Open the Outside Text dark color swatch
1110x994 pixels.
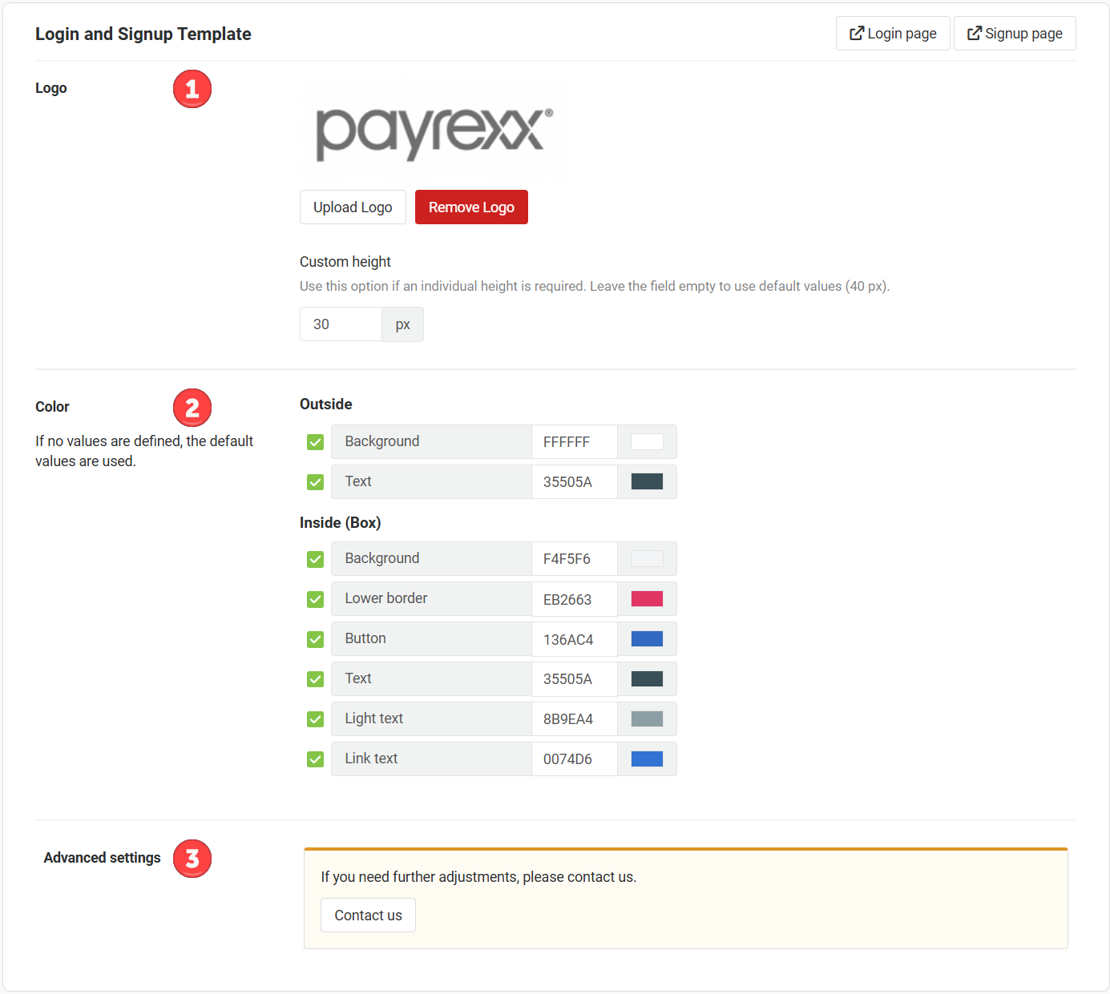pos(647,481)
